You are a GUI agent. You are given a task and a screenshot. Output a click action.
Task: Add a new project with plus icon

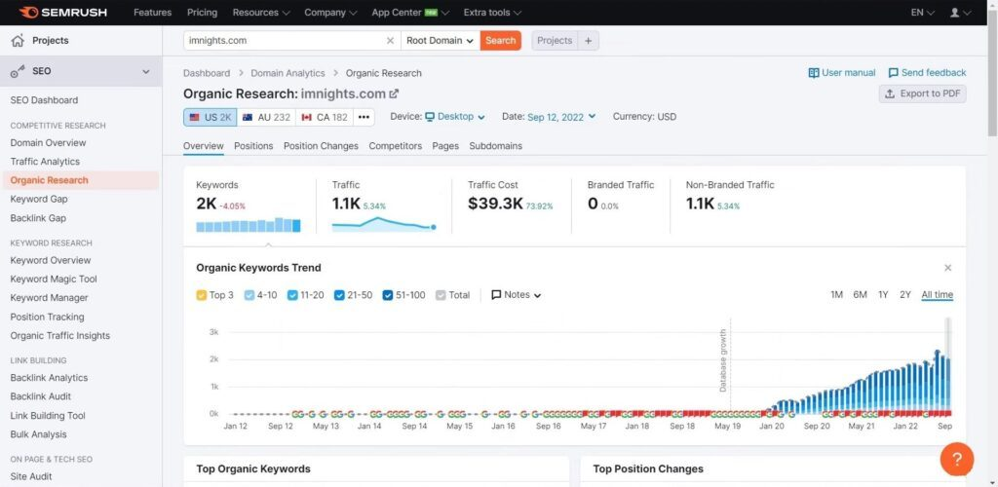pos(588,41)
